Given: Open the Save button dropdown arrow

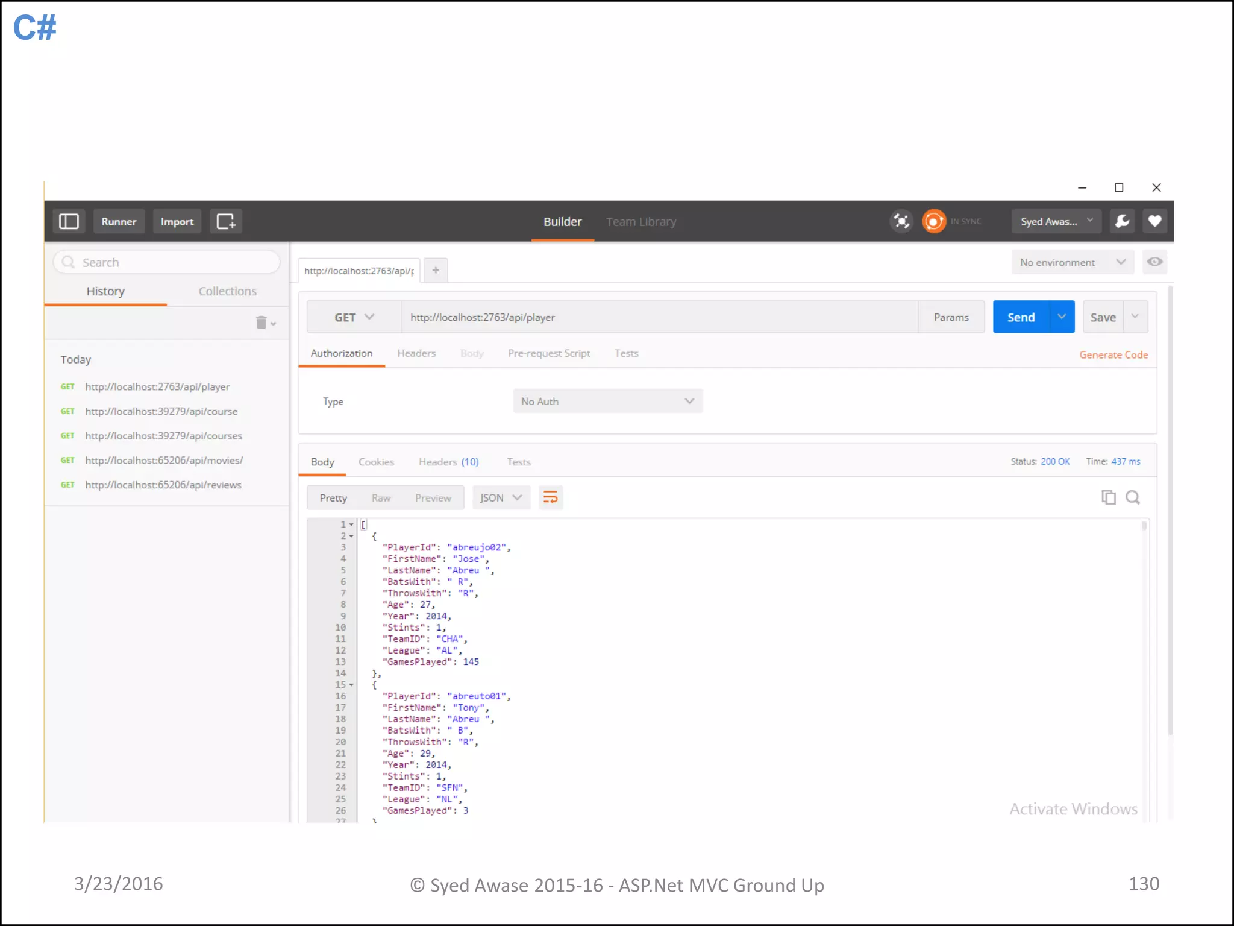Looking at the screenshot, I should (1135, 317).
